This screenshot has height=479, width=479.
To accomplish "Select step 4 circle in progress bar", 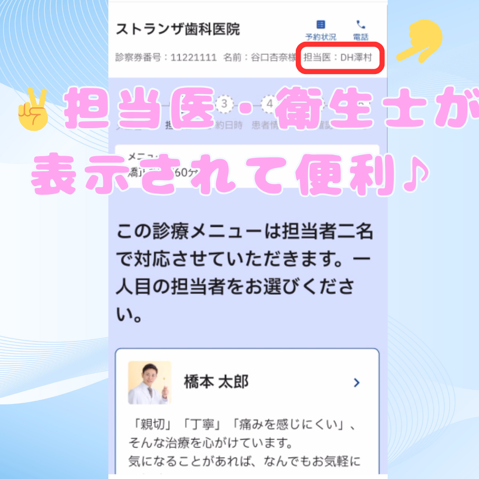I will tap(270, 104).
